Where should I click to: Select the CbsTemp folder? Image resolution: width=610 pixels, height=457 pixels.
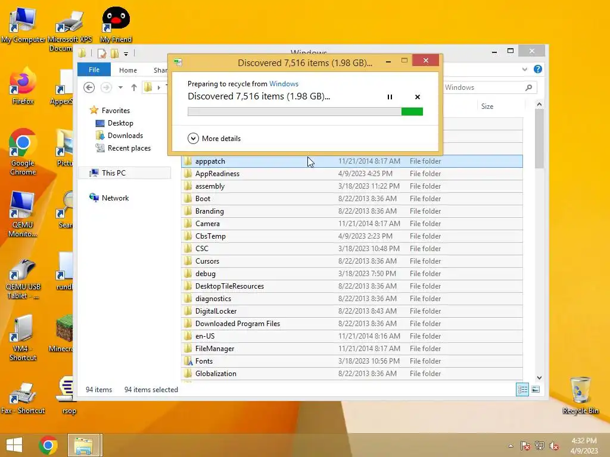pyautogui.click(x=351, y=236)
